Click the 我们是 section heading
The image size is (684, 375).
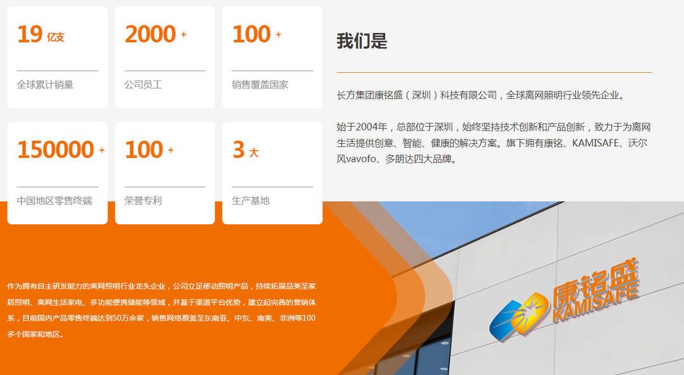tap(362, 41)
